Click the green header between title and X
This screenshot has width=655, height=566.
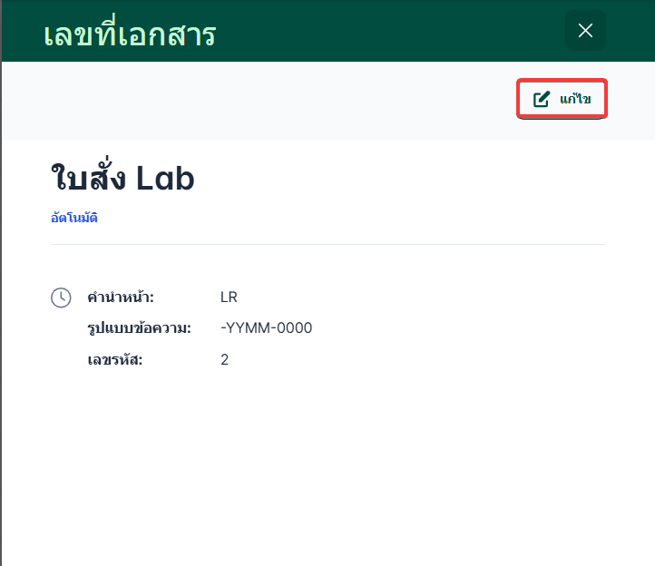click(390, 32)
